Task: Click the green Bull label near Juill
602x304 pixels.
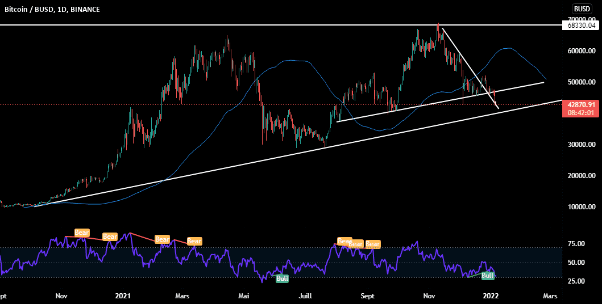Action: coord(282,278)
